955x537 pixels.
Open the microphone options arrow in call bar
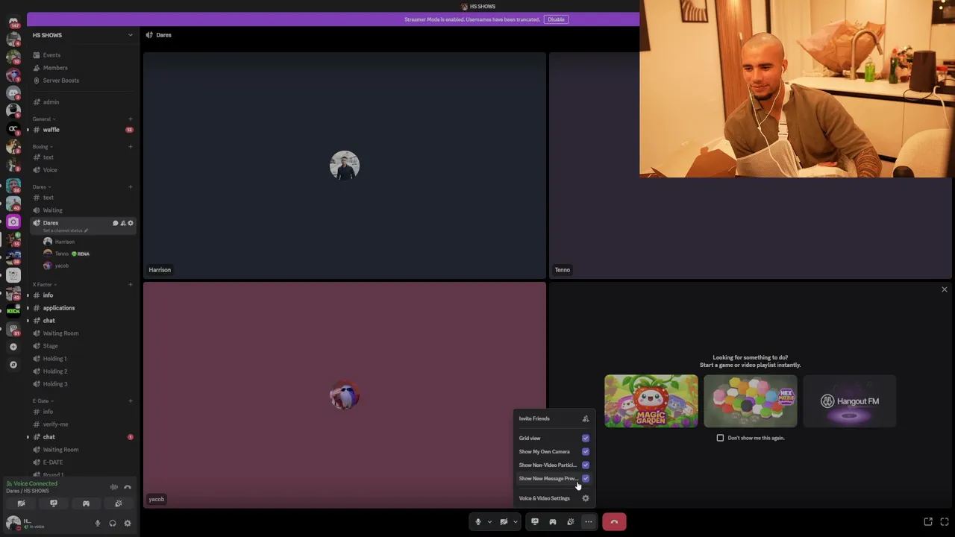point(489,522)
